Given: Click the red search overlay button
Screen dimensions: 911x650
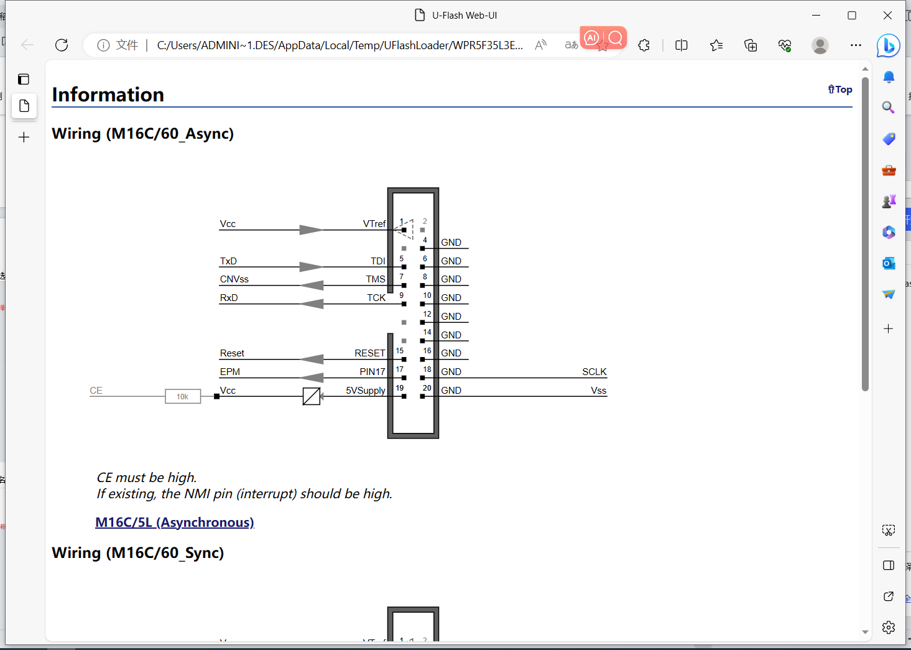Looking at the screenshot, I should [x=616, y=38].
